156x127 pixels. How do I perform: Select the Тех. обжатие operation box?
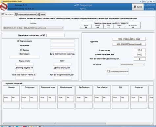point(102,90)
